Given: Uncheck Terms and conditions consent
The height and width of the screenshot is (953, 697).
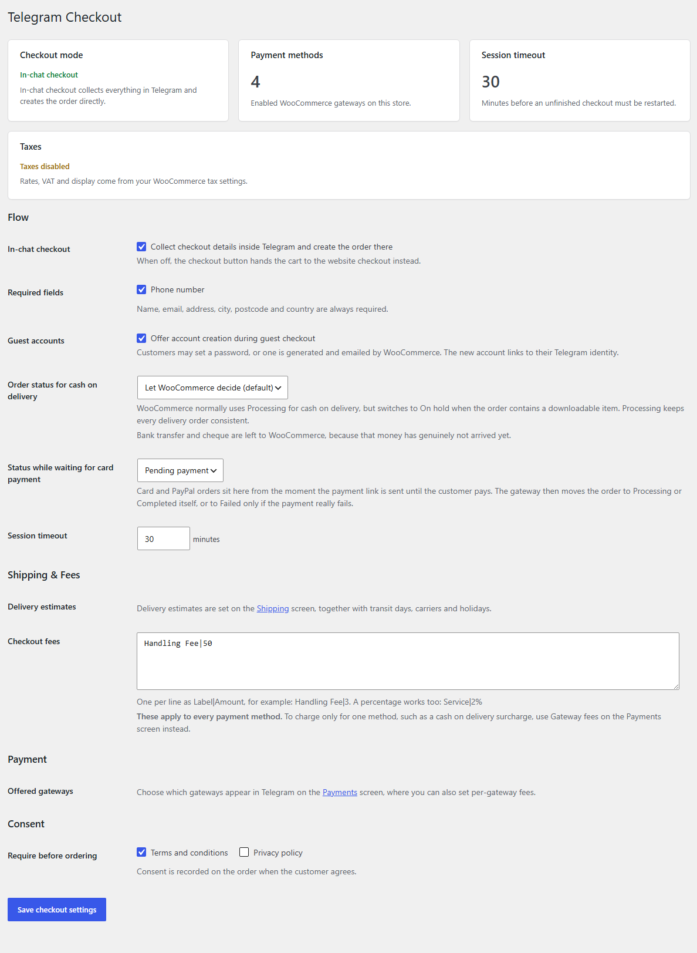Looking at the screenshot, I should coord(141,852).
